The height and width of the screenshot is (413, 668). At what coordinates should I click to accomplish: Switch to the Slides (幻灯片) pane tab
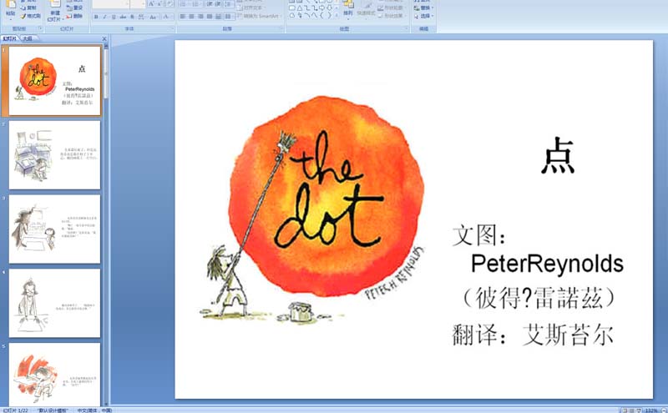click(x=10, y=38)
